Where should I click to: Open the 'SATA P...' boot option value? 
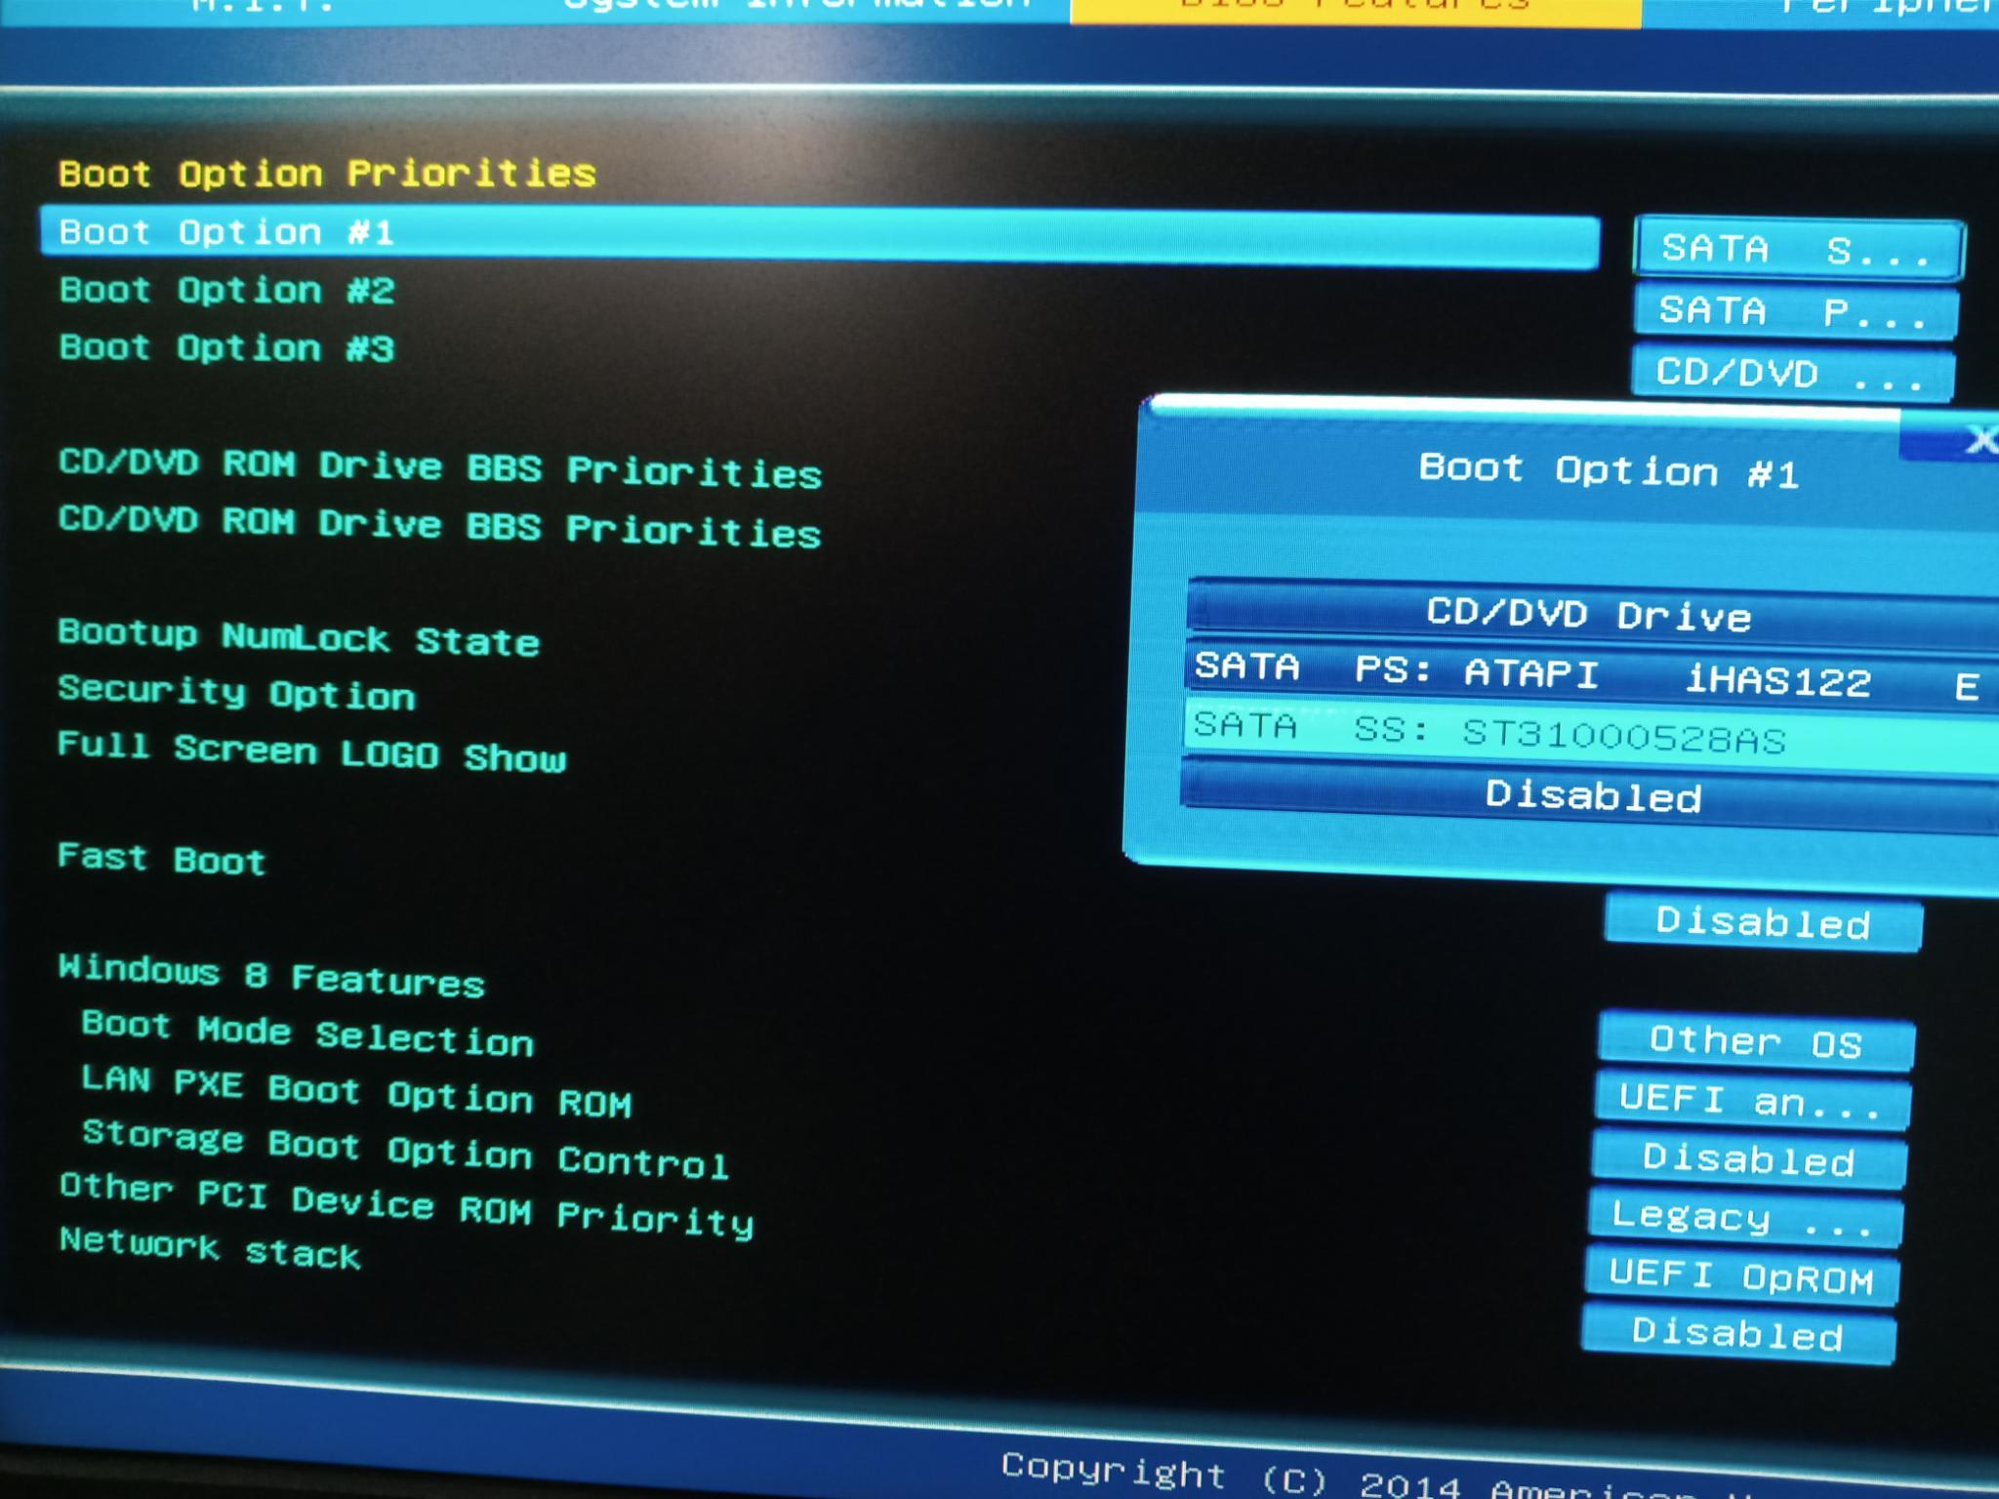point(1795,312)
